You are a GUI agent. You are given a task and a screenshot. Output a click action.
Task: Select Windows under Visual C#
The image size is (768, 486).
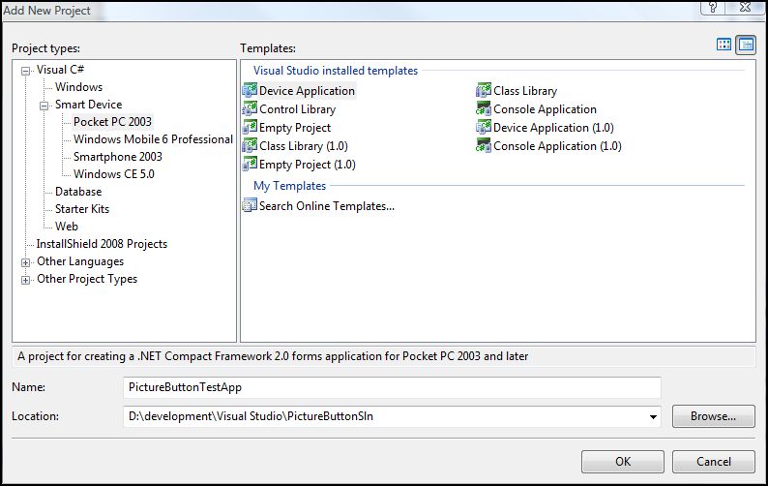click(78, 87)
